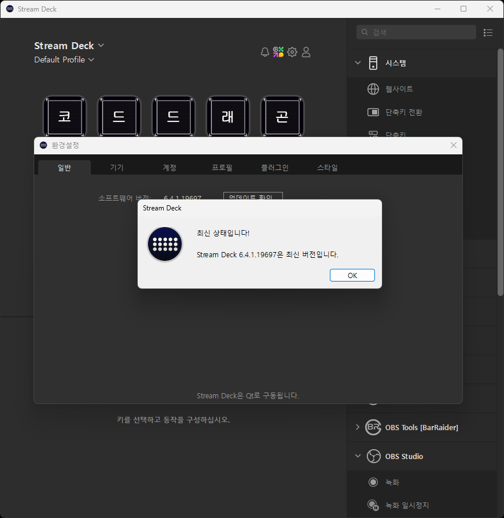The height and width of the screenshot is (518, 504).
Task: Select the 단축키 전환 action icon
Action: (373, 112)
